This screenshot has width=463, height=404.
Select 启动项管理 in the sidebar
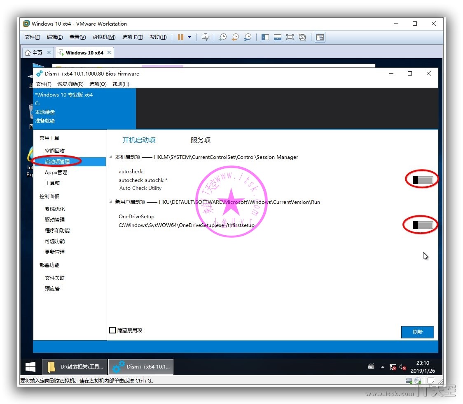pos(70,161)
